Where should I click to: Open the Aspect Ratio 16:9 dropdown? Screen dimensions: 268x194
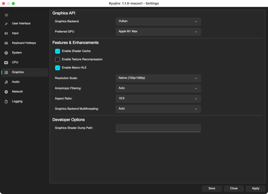pos(158,99)
